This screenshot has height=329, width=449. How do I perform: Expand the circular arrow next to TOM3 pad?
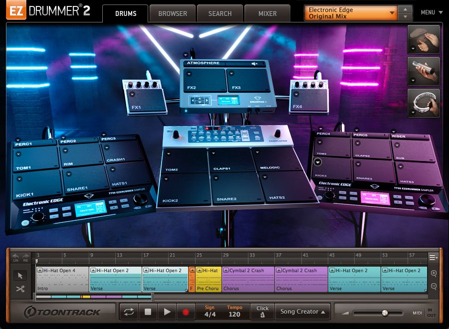[318, 162]
